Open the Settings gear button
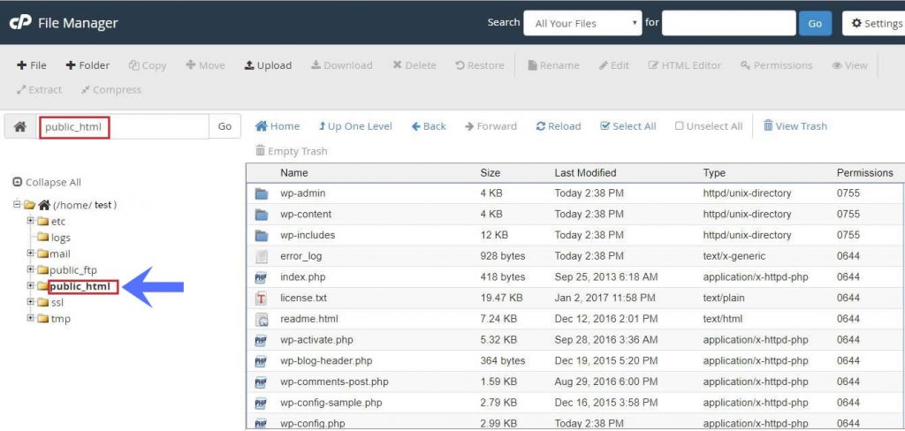Image resolution: width=905 pixels, height=431 pixels. point(873,23)
